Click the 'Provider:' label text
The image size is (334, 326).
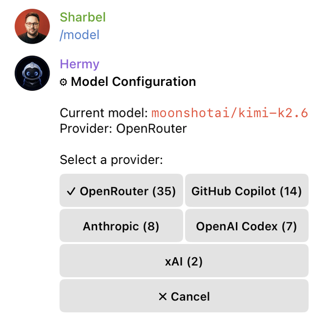pos(86,129)
